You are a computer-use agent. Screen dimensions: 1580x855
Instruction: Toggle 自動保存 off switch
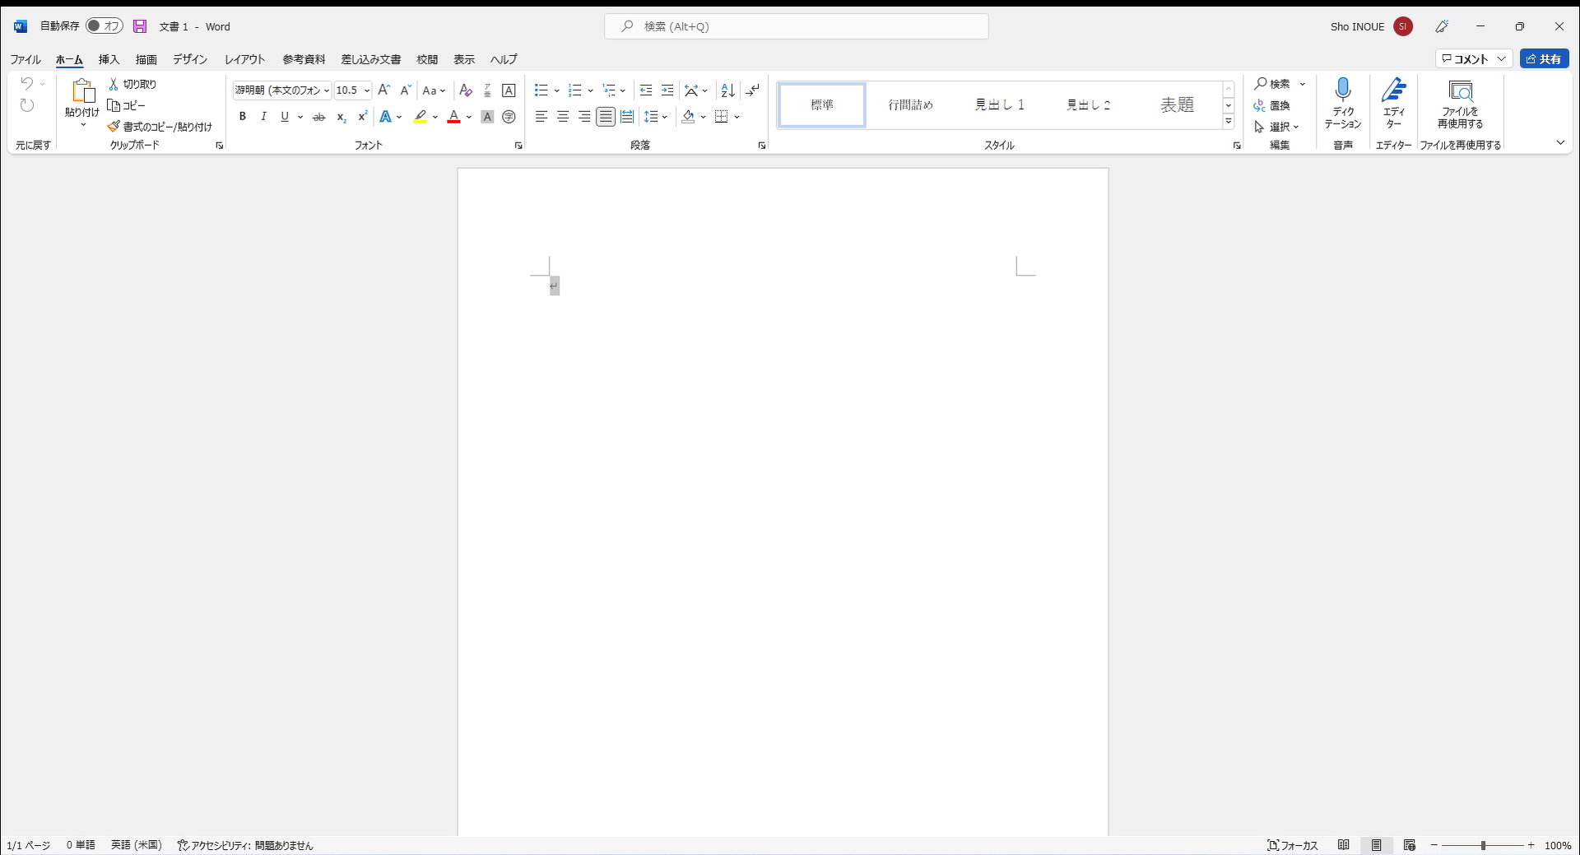tap(104, 26)
